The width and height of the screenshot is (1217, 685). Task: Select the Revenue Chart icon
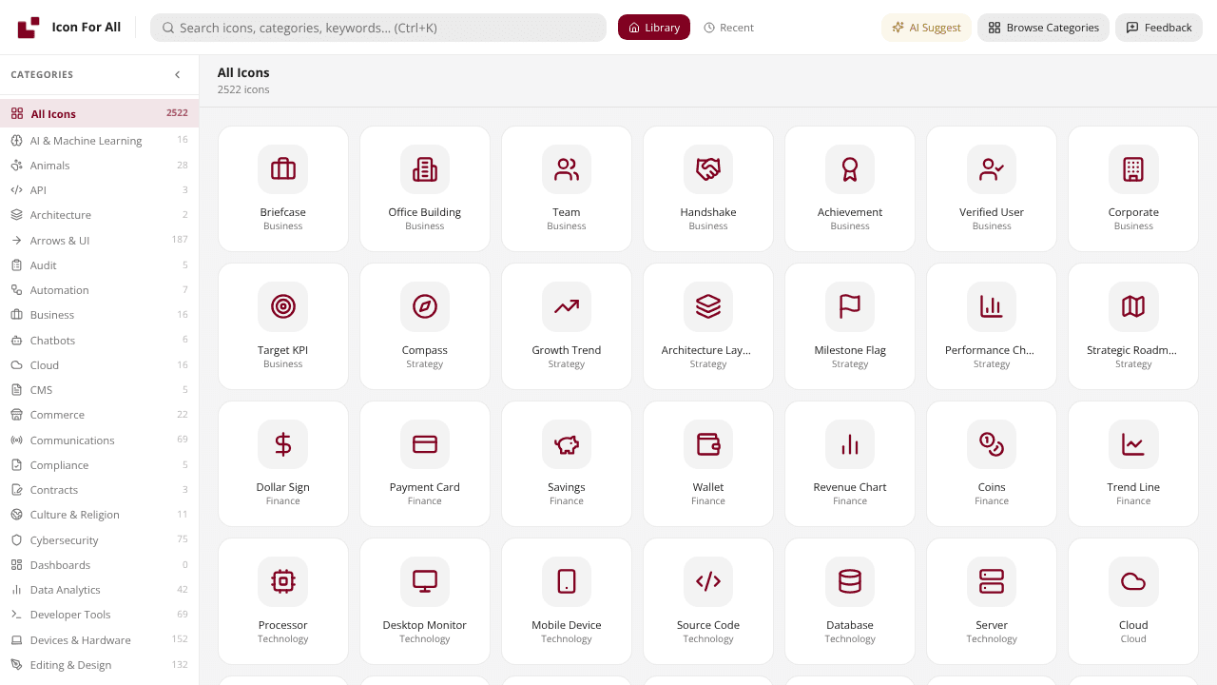(850, 463)
